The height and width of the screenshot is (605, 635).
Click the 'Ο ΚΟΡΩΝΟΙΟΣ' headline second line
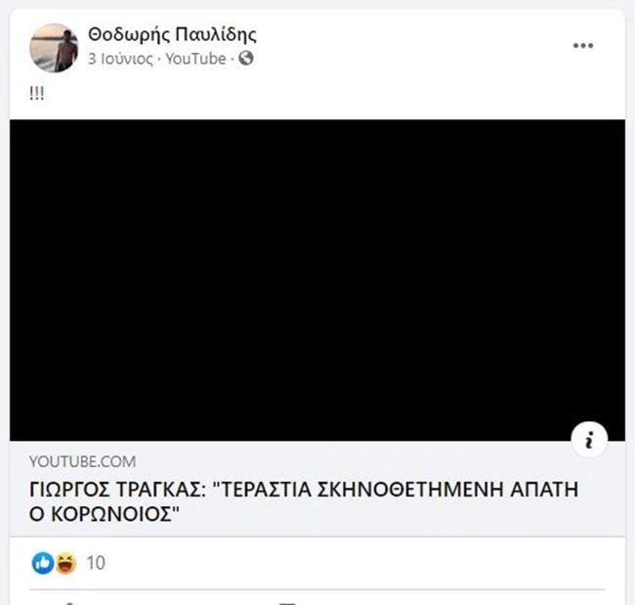click(105, 515)
